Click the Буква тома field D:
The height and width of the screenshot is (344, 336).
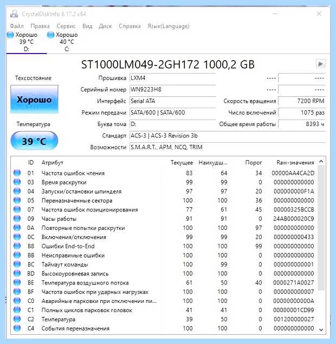172,124
